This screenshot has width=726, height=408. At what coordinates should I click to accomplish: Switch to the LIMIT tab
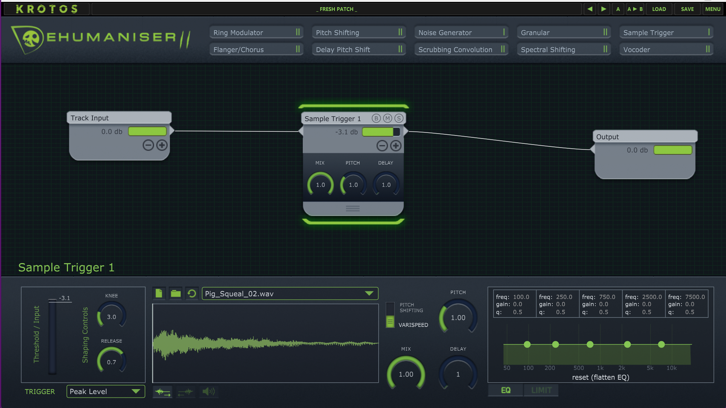coord(541,390)
